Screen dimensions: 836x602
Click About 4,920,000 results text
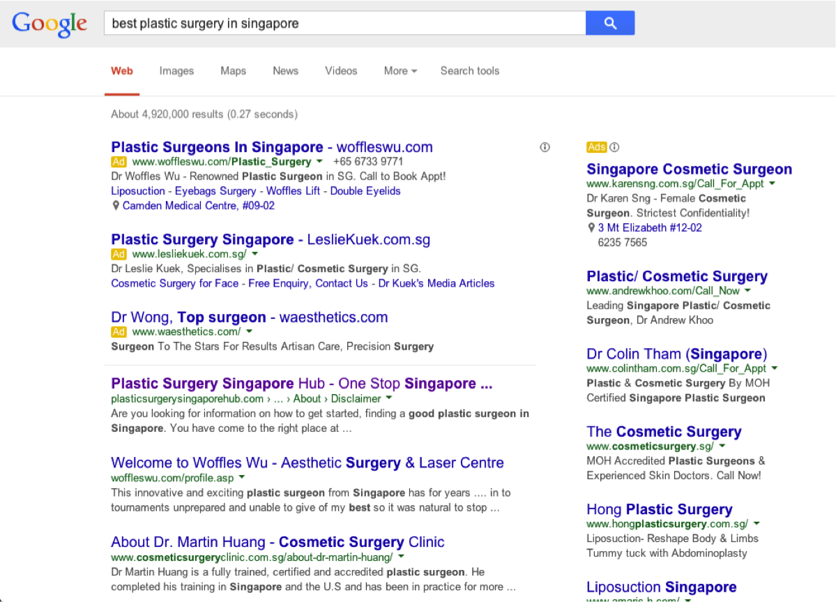pyautogui.click(x=204, y=114)
